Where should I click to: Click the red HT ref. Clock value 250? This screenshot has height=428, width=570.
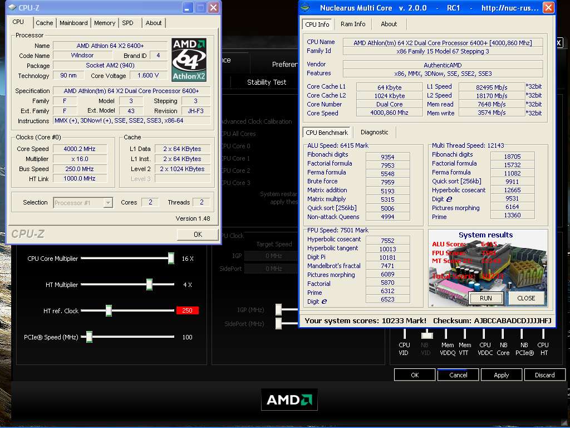point(187,310)
